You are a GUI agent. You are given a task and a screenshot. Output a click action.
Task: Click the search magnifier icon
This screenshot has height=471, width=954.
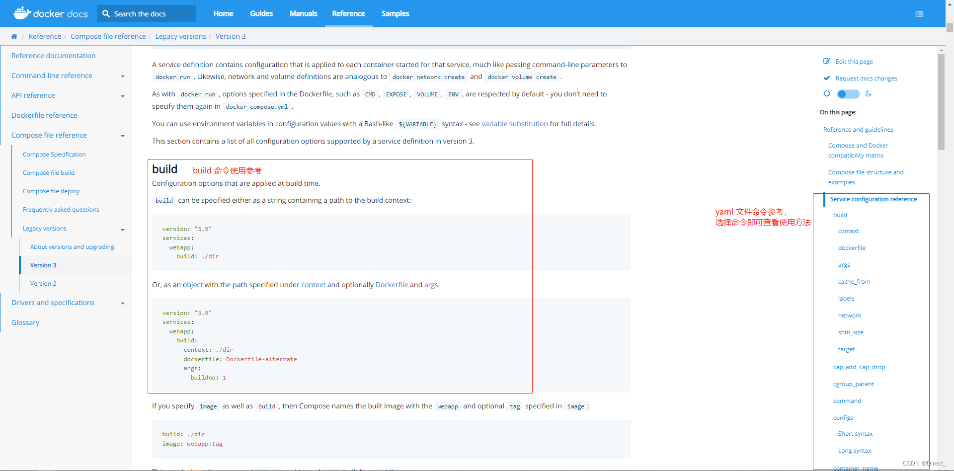(106, 14)
